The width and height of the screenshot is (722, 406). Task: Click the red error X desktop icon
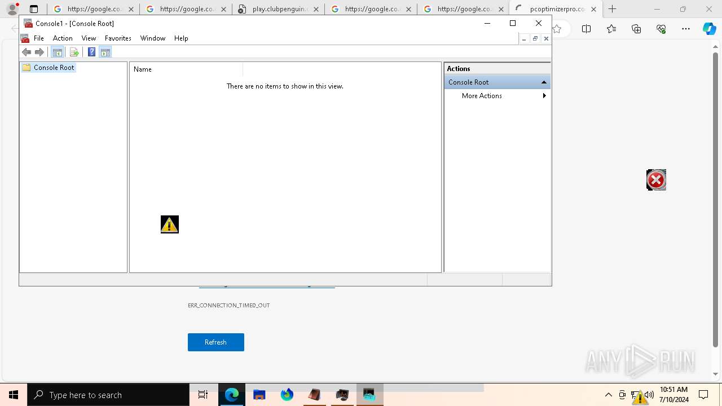point(656,180)
